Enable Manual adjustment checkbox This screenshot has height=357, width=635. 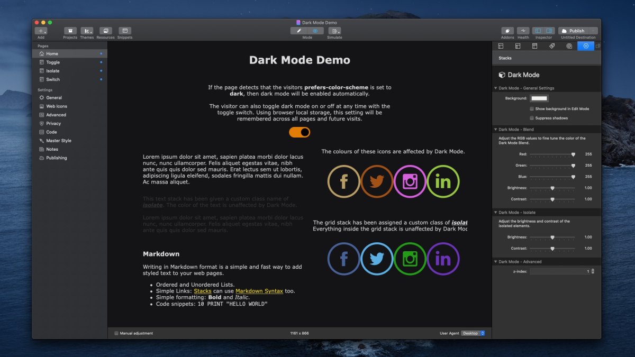116,333
